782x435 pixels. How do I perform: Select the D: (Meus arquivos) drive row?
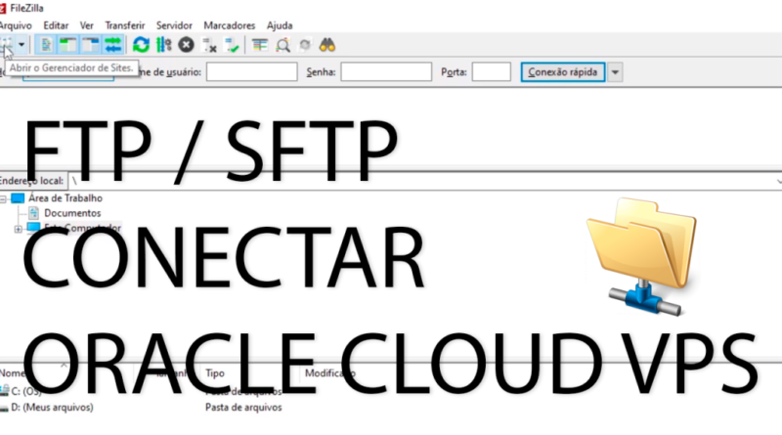point(52,407)
